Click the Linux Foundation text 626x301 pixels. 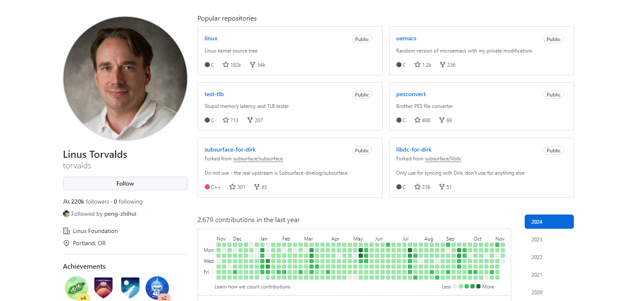tap(95, 231)
